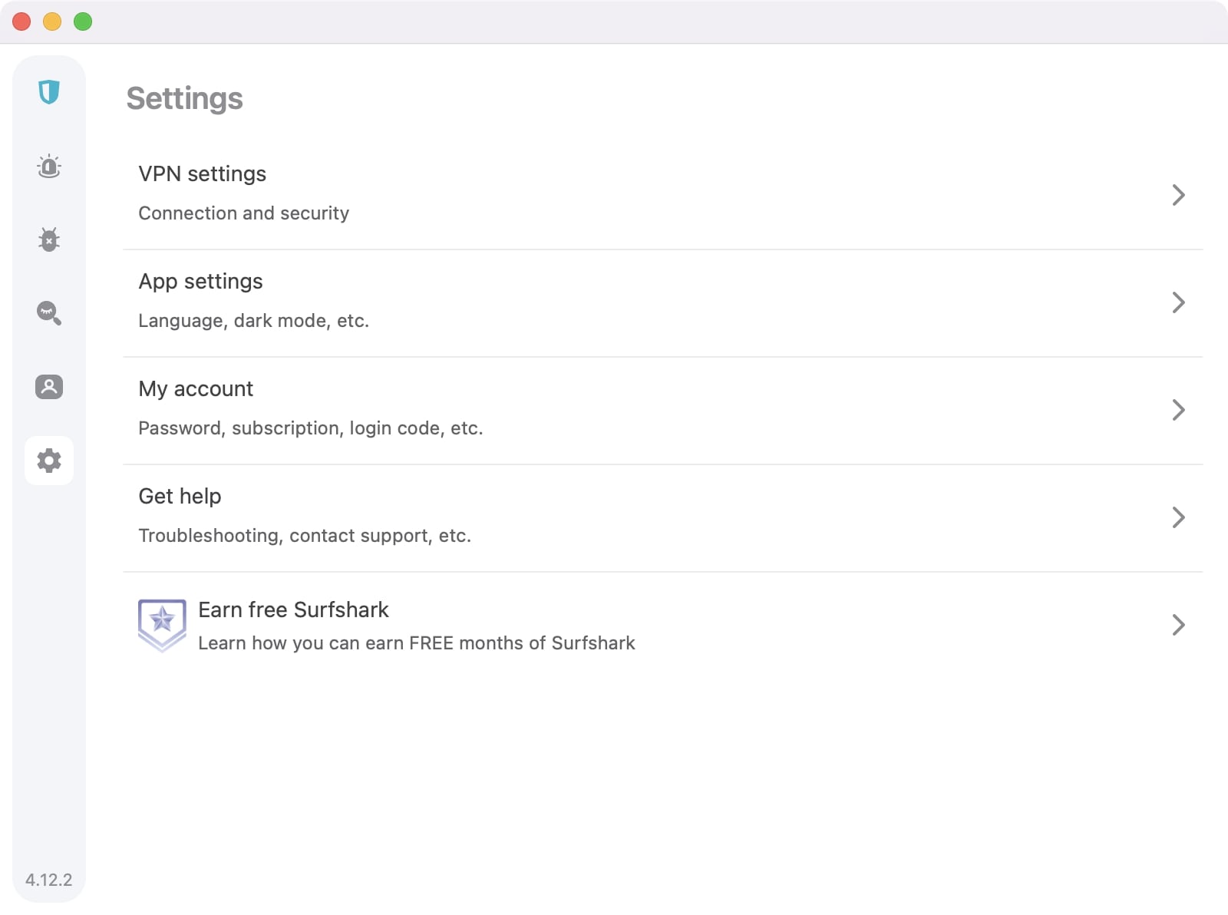Expand the Get help row arrow
This screenshot has width=1228, height=915.
point(1179,517)
